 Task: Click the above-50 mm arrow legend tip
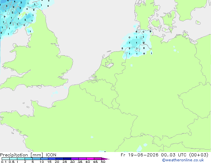coord(105,159)
